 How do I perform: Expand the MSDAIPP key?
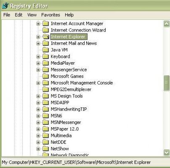pos(38,102)
